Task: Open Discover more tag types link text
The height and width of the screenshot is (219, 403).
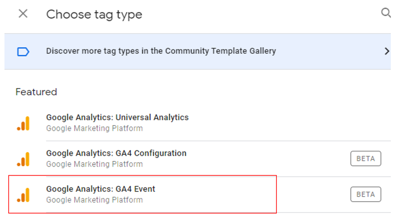Action: (161, 51)
